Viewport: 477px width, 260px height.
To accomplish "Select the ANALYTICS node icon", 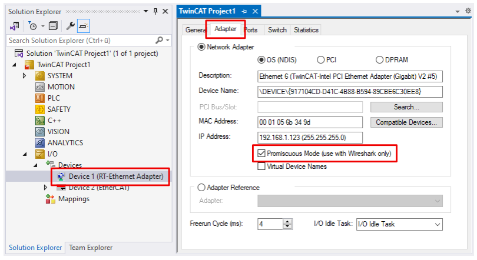I will click(x=40, y=143).
